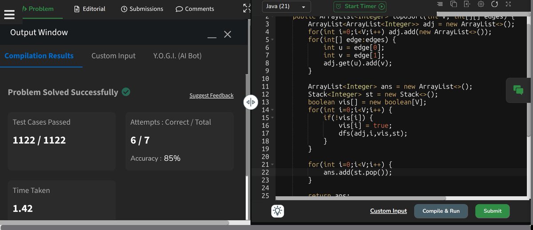Image resolution: width=533 pixels, height=230 pixels.
Task: Copy the code with copy icon
Action: (x=453, y=4)
